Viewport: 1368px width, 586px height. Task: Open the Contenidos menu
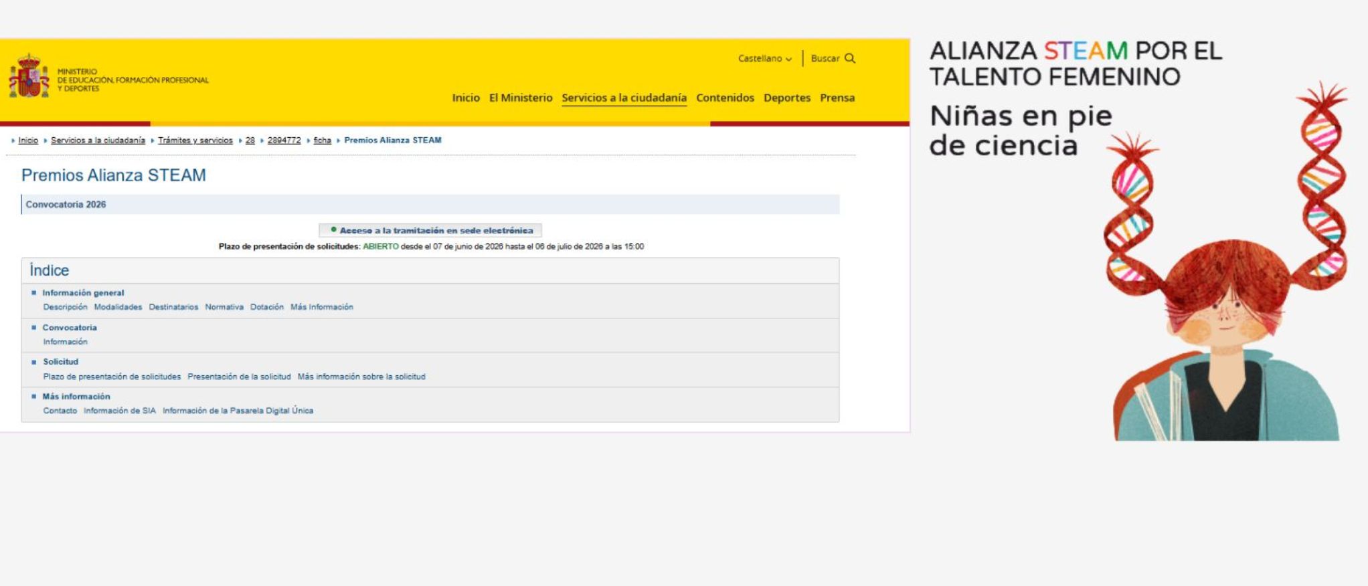pyautogui.click(x=725, y=98)
